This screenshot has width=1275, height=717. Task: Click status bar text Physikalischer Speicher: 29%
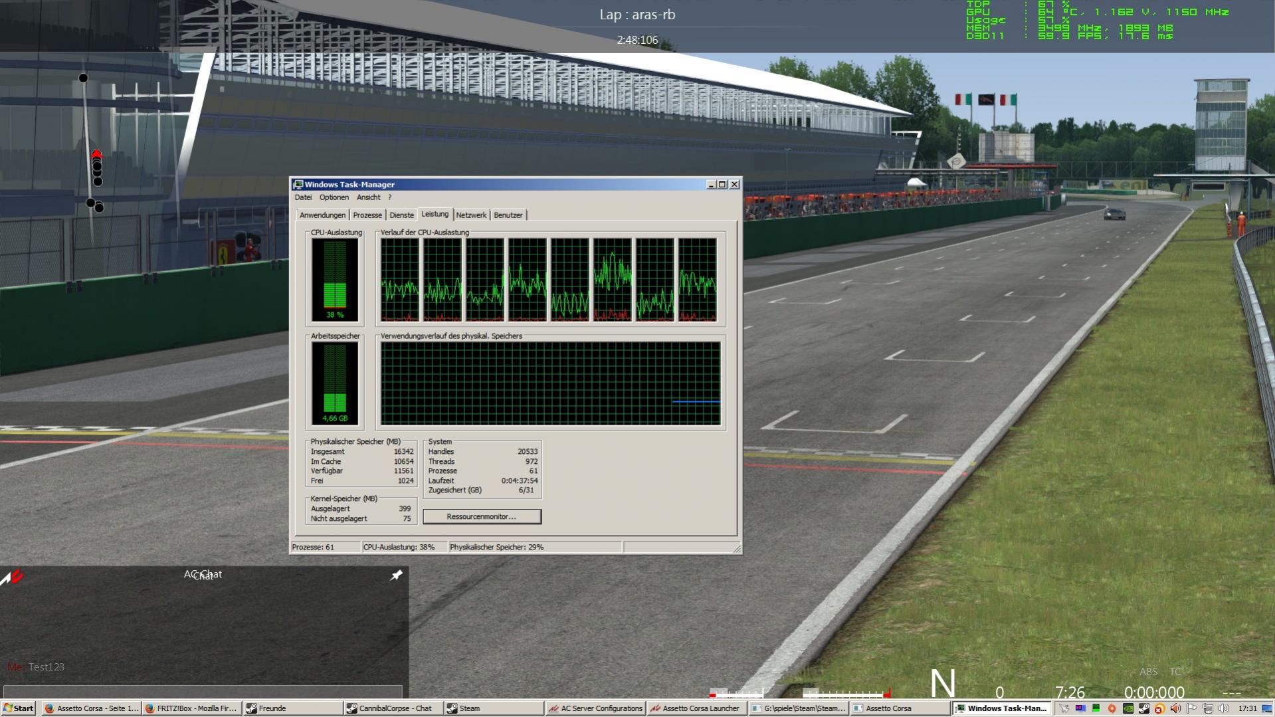click(496, 547)
